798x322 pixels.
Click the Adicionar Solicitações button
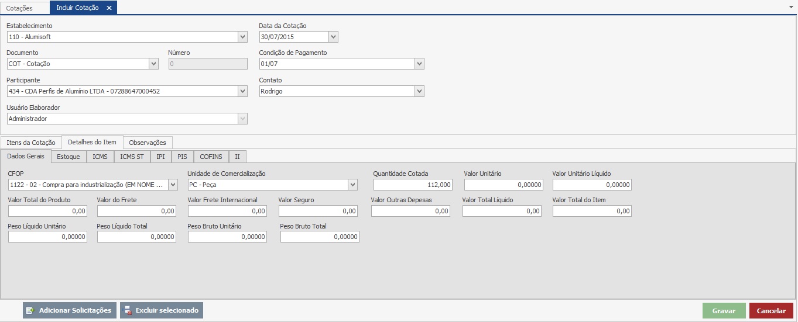click(x=69, y=310)
